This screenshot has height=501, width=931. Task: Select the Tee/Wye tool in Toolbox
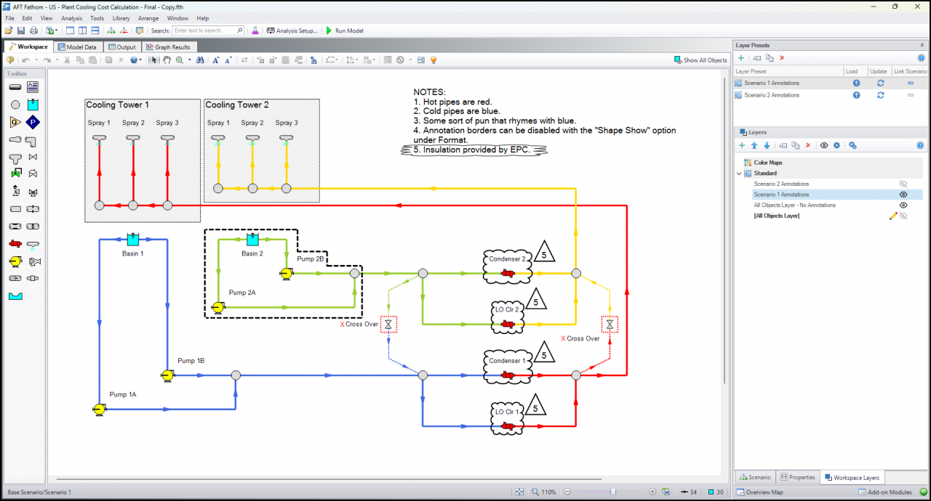click(x=15, y=157)
